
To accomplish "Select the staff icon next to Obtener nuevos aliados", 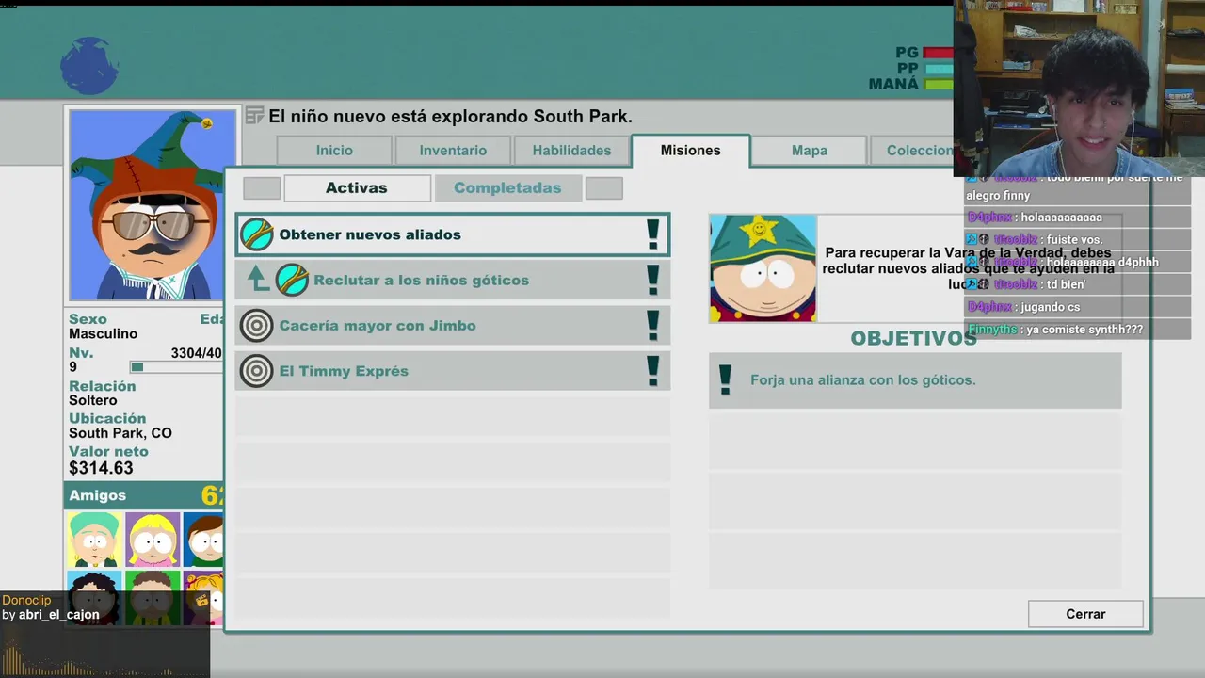I will (257, 234).
